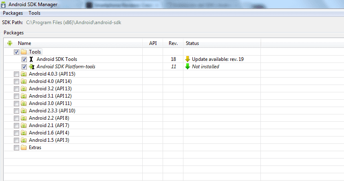Uncheck the Android SDK Platform-tools checkbox
The height and width of the screenshot is (181, 344).
point(24,67)
